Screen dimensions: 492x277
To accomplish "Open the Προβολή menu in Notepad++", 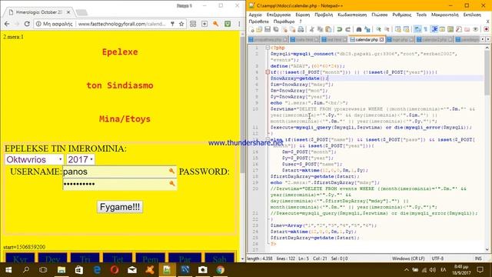I will pyautogui.click(x=324, y=15).
